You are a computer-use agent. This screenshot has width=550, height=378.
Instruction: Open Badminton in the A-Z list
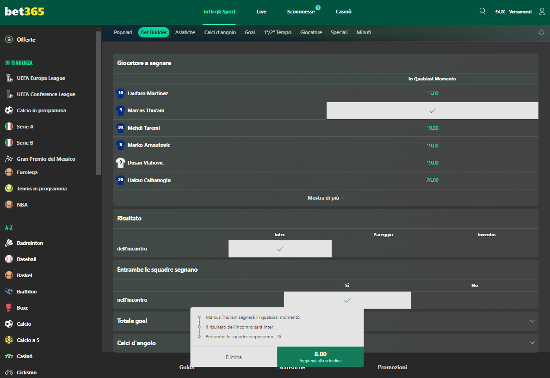[x=30, y=243]
